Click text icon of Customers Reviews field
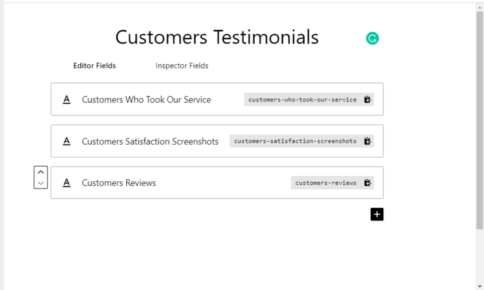 (x=66, y=183)
